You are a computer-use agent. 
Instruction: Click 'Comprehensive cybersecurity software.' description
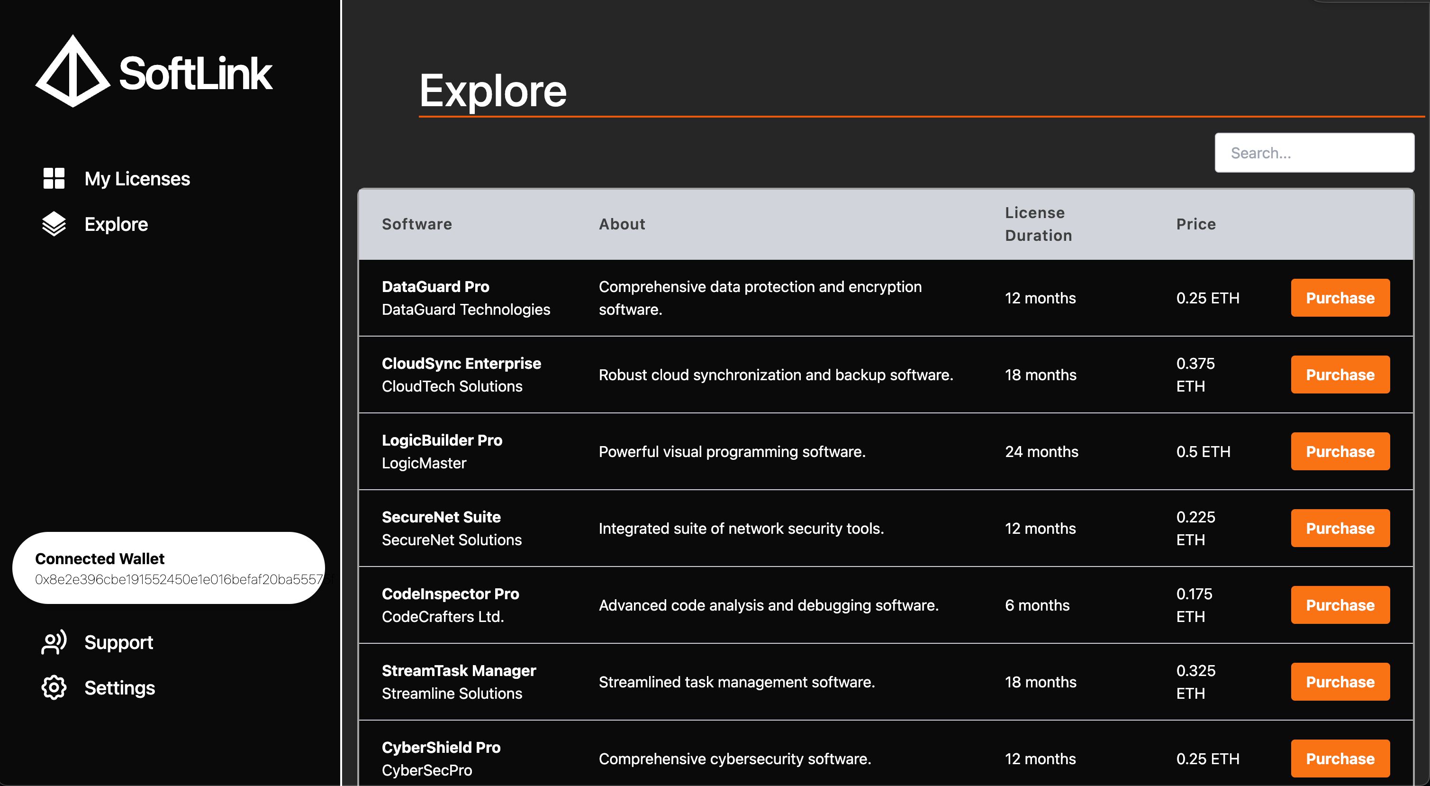[x=734, y=759]
